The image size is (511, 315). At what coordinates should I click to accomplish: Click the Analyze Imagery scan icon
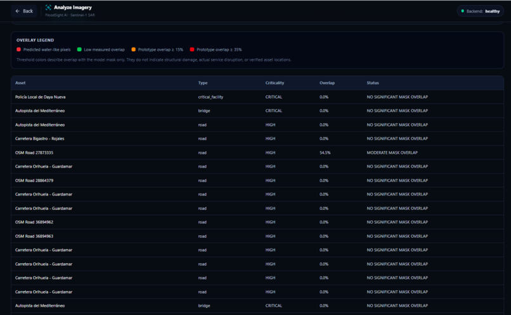pyautogui.click(x=48, y=8)
